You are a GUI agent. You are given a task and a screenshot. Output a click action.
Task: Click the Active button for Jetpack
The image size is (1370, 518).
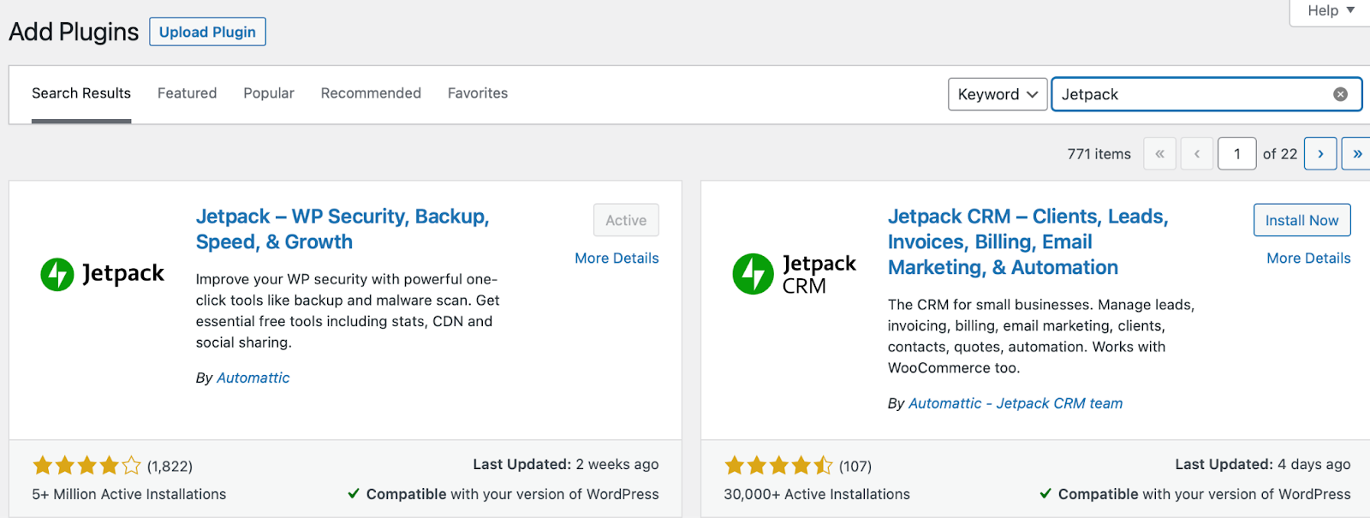tap(626, 220)
